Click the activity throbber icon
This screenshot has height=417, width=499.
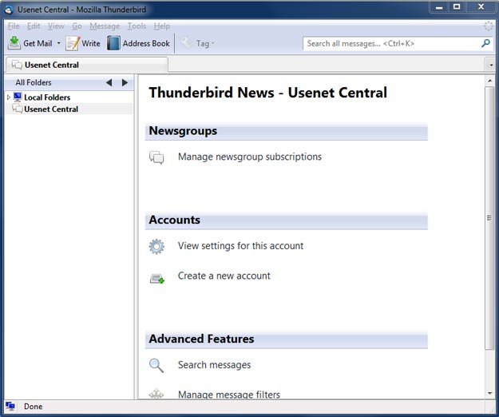(489, 26)
